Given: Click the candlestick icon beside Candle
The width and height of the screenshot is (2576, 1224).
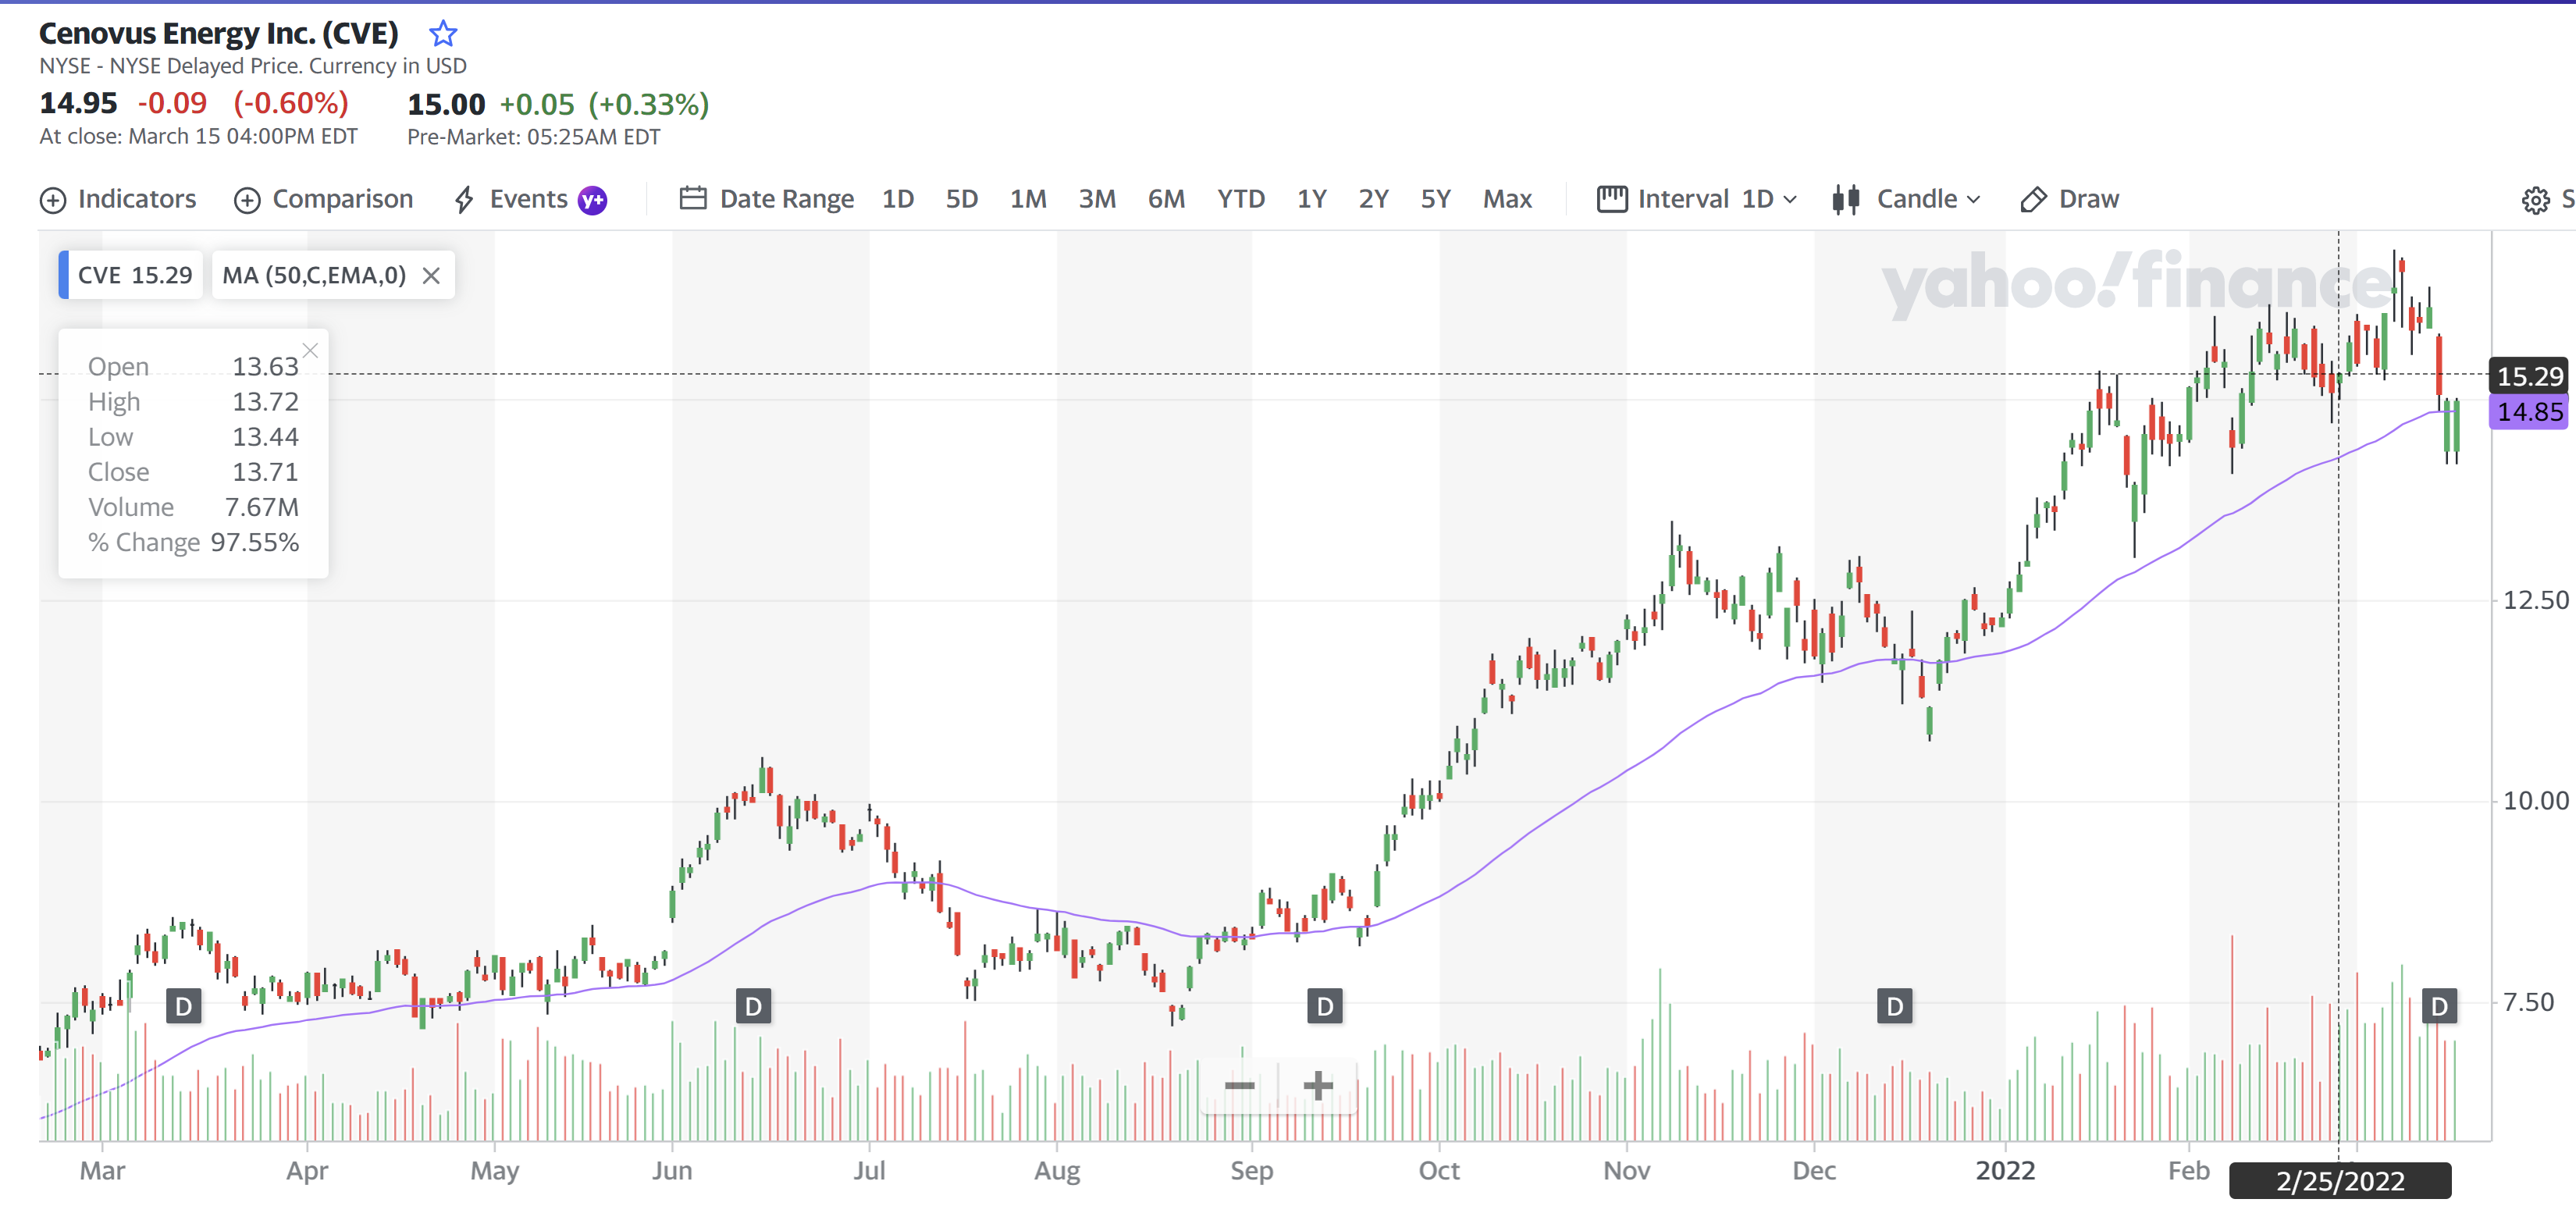Looking at the screenshot, I should (1846, 199).
